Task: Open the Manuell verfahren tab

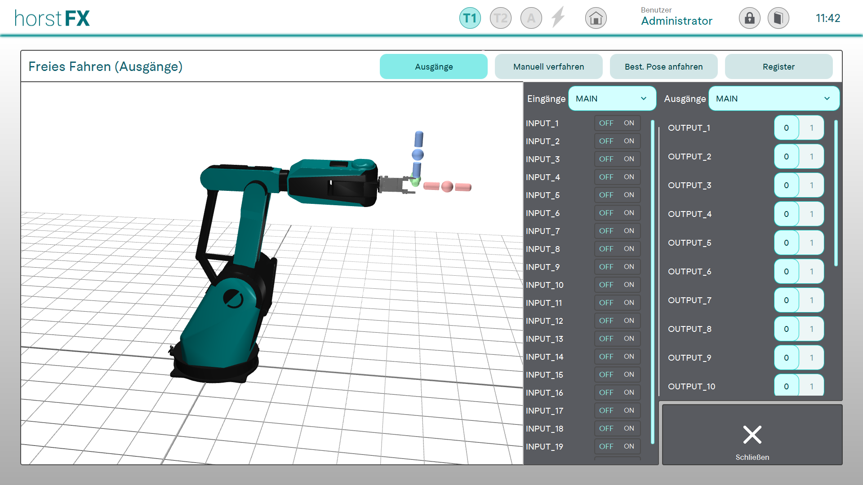Action: 548,66
